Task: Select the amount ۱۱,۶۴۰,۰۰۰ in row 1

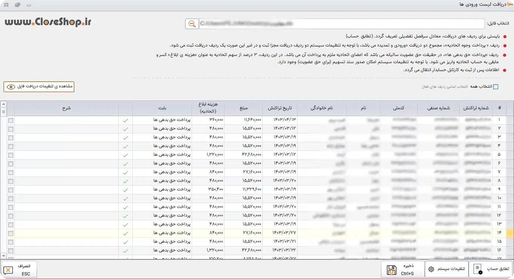Action: [252, 120]
